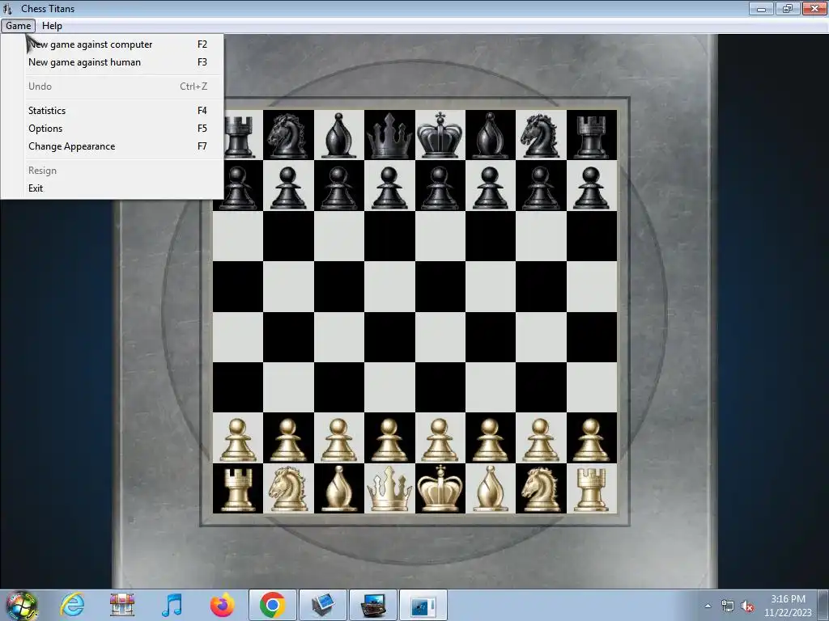Viewport: 829px width, 621px height.
Task: Select the black knight on b8
Action: click(288, 135)
